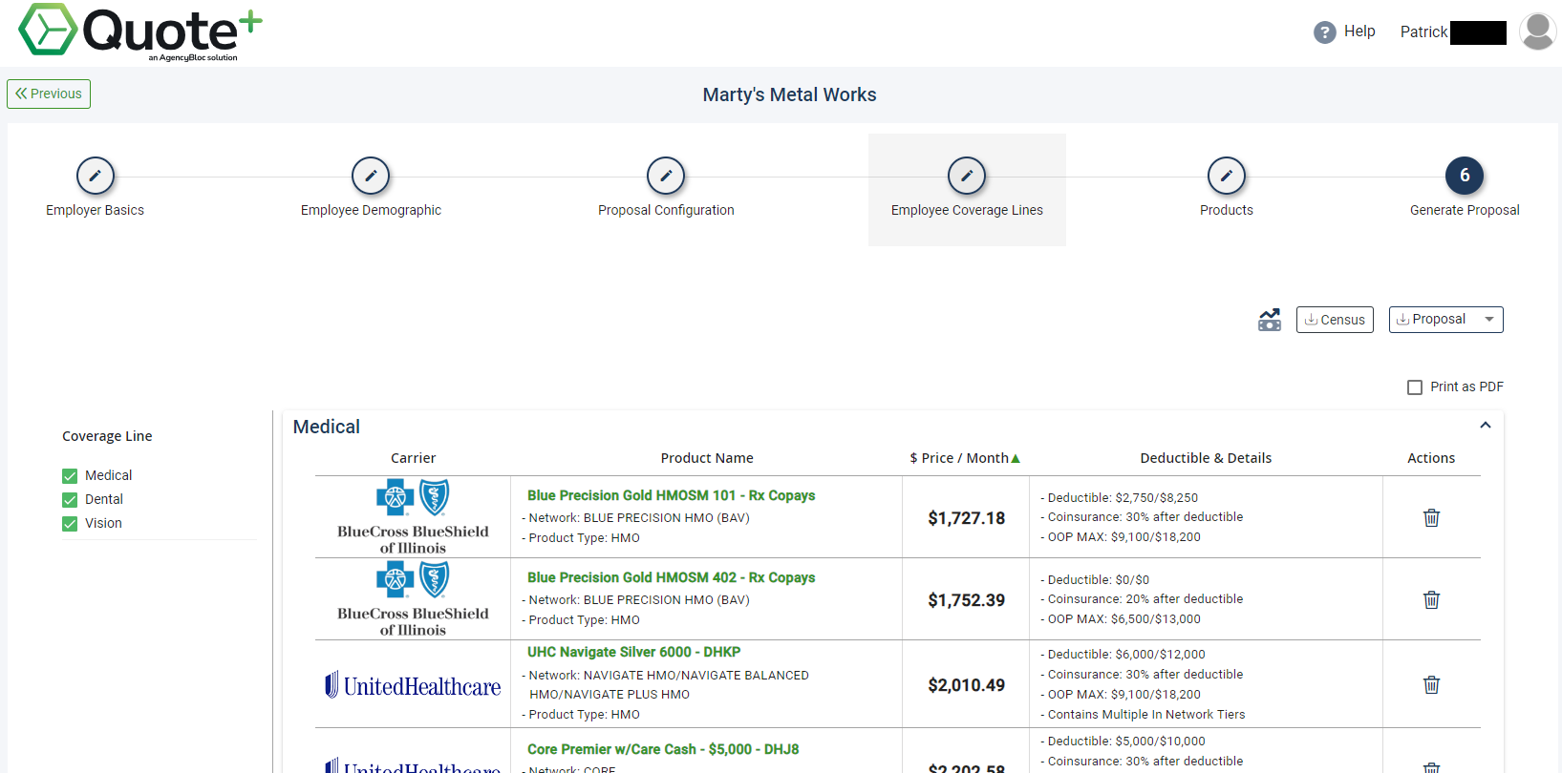The image size is (1562, 773).
Task: Click BlueCross BlueShield logo in HMOSM 101 row
Action: pyautogui.click(x=413, y=517)
